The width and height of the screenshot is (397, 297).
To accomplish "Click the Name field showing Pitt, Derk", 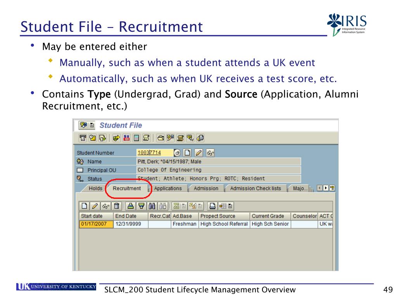I will coord(219,161).
